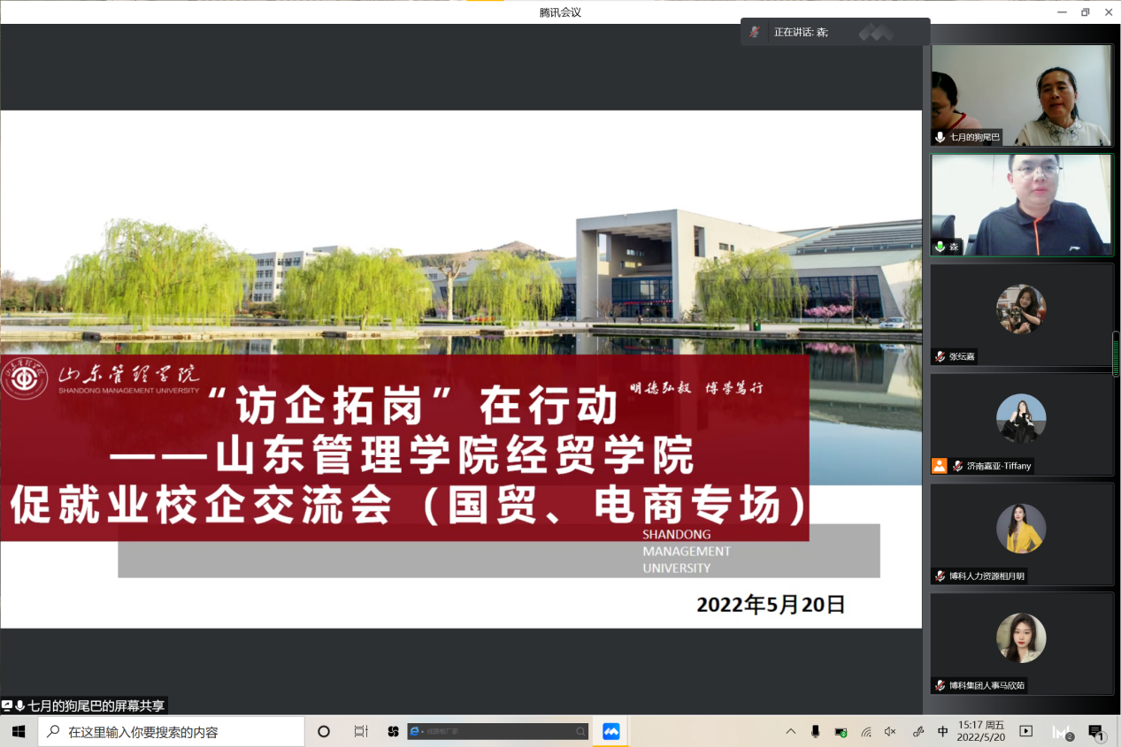
Task: Click muted mic icon beside 张纭嘉
Action: tap(941, 356)
